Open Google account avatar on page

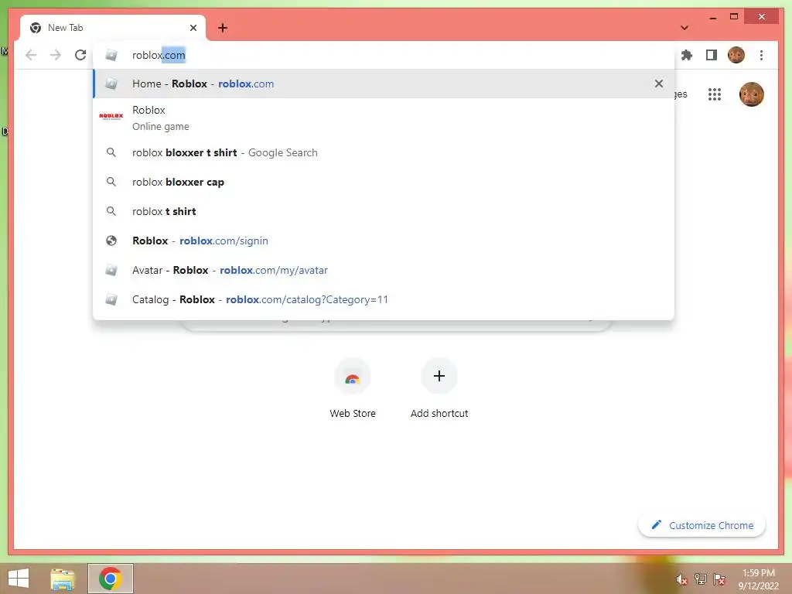click(x=751, y=94)
